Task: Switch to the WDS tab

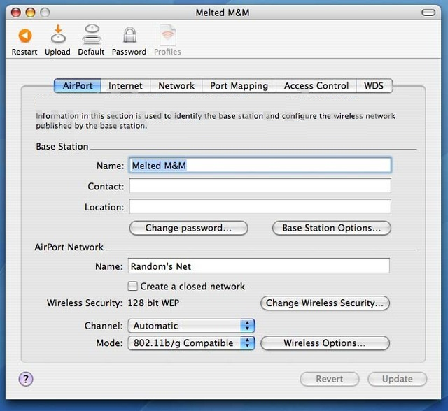Action: click(x=374, y=85)
